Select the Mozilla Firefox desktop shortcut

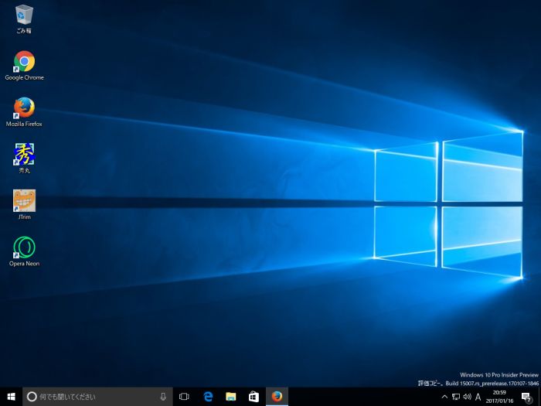click(24, 108)
